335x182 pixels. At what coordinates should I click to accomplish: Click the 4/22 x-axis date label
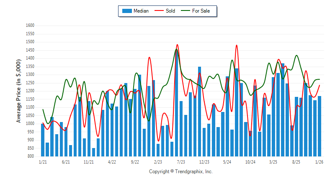point(112,161)
